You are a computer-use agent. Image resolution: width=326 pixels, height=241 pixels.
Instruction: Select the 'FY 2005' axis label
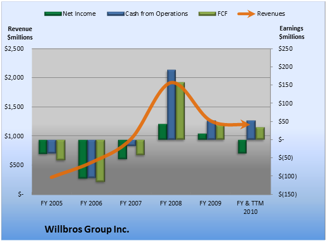click(51, 203)
